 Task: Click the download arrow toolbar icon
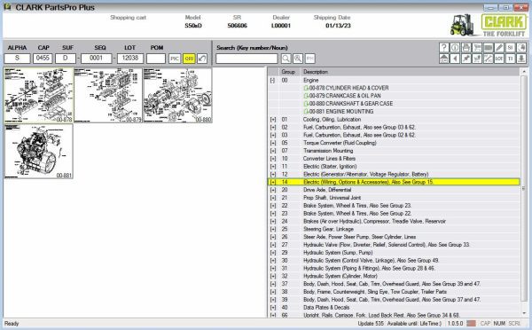pyautogui.click(x=521, y=59)
